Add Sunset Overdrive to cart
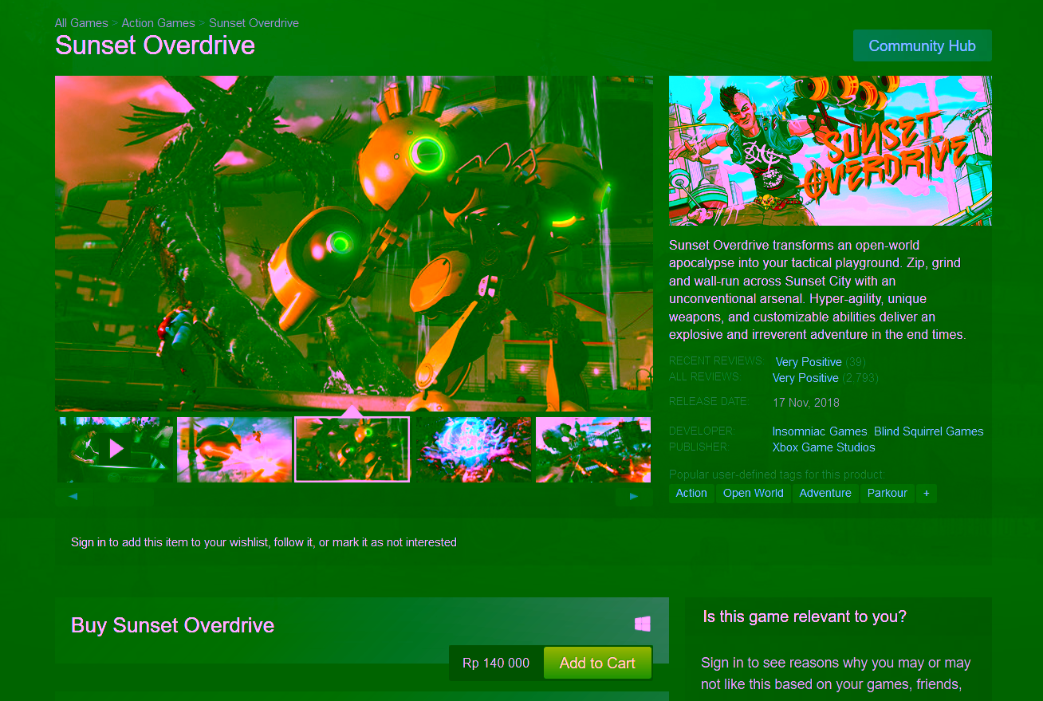This screenshot has height=701, width=1043. click(597, 664)
